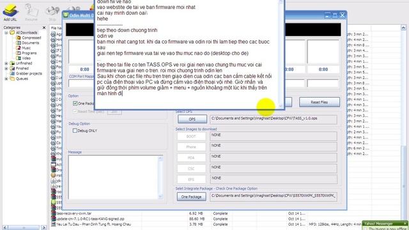Collapse the All Downloads tree node
The image size is (409, 230).
[6, 33]
